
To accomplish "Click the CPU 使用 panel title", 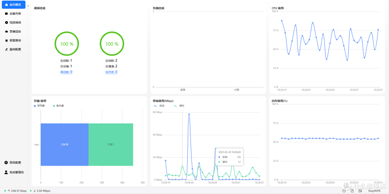I will [278, 8].
